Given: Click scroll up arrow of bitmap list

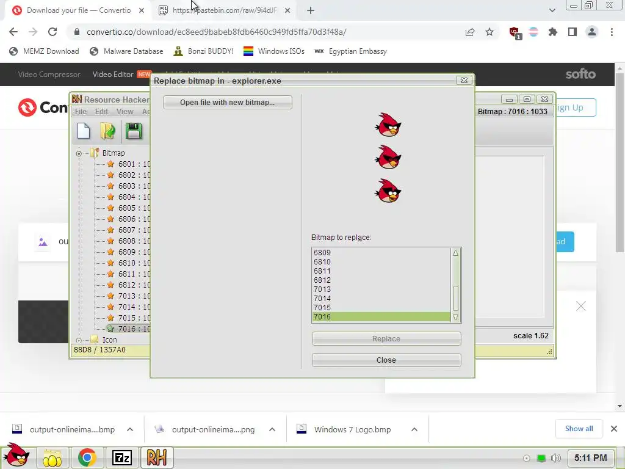Looking at the screenshot, I should click(x=455, y=253).
